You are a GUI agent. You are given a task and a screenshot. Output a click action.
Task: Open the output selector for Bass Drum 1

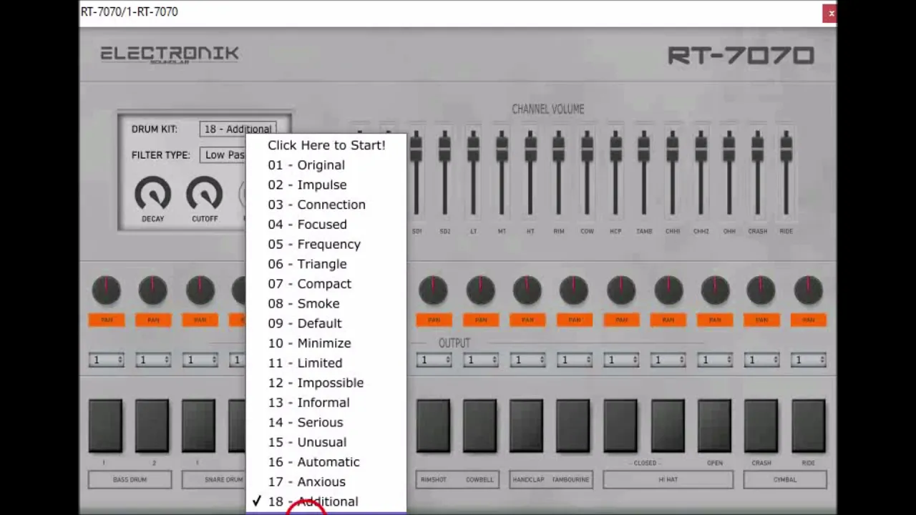106,360
